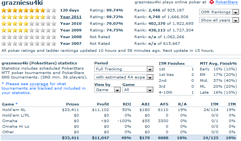Image resolution: width=241 pixels, height=141 pixels.
Task: Open the Game filter All dropdown
Action: point(138,90)
